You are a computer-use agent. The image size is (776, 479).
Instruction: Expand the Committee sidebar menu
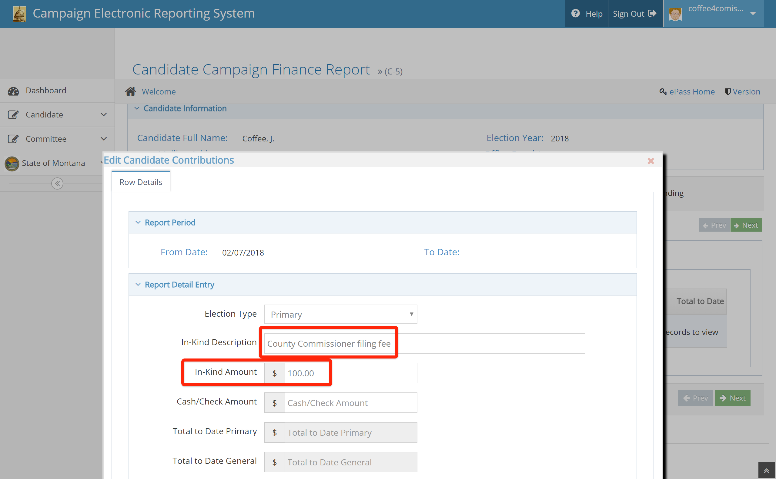pyautogui.click(x=103, y=139)
